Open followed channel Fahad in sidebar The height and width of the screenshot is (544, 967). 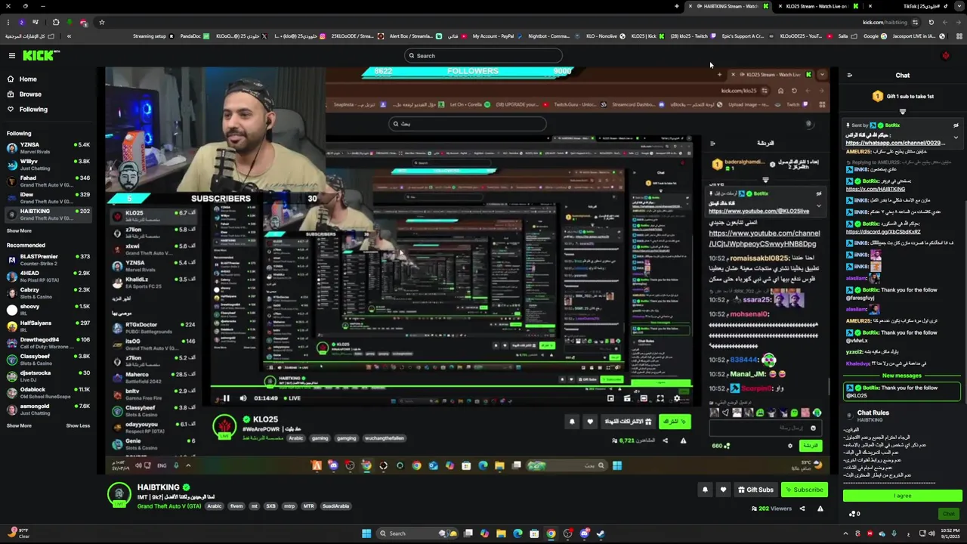(x=48, y=181)
